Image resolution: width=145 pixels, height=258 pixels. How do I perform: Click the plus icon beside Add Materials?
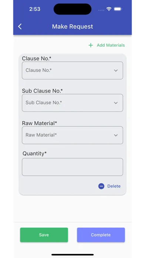pos(91,45)
